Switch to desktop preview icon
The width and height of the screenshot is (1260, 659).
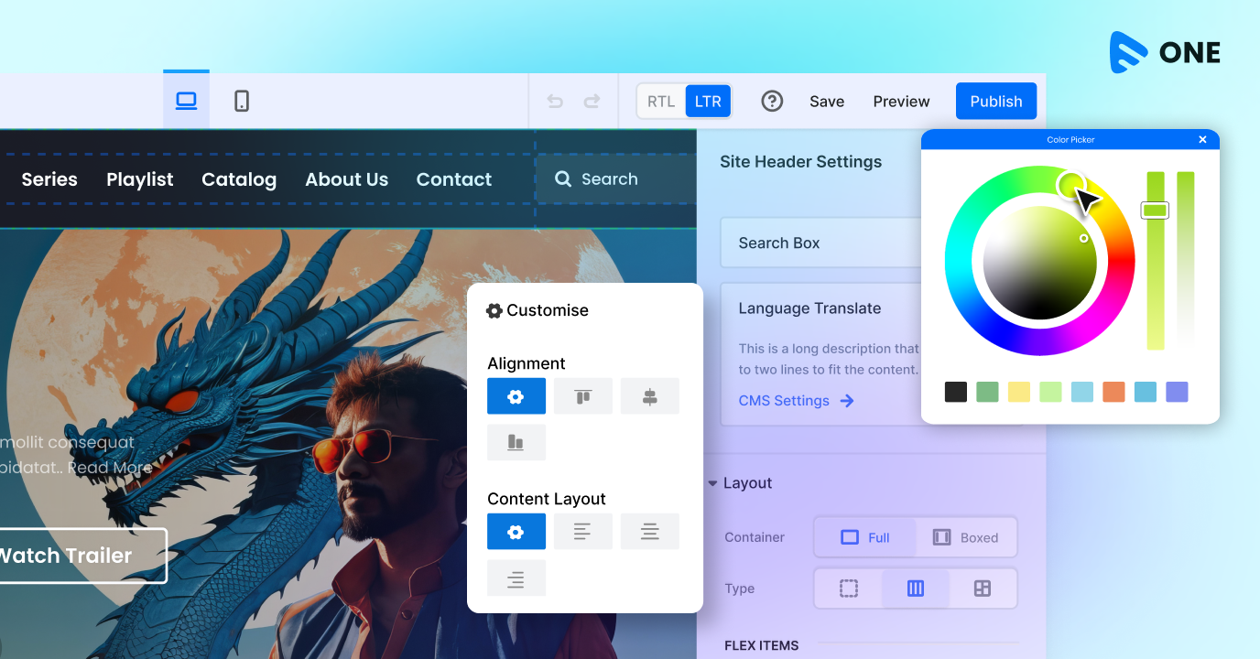187,101
